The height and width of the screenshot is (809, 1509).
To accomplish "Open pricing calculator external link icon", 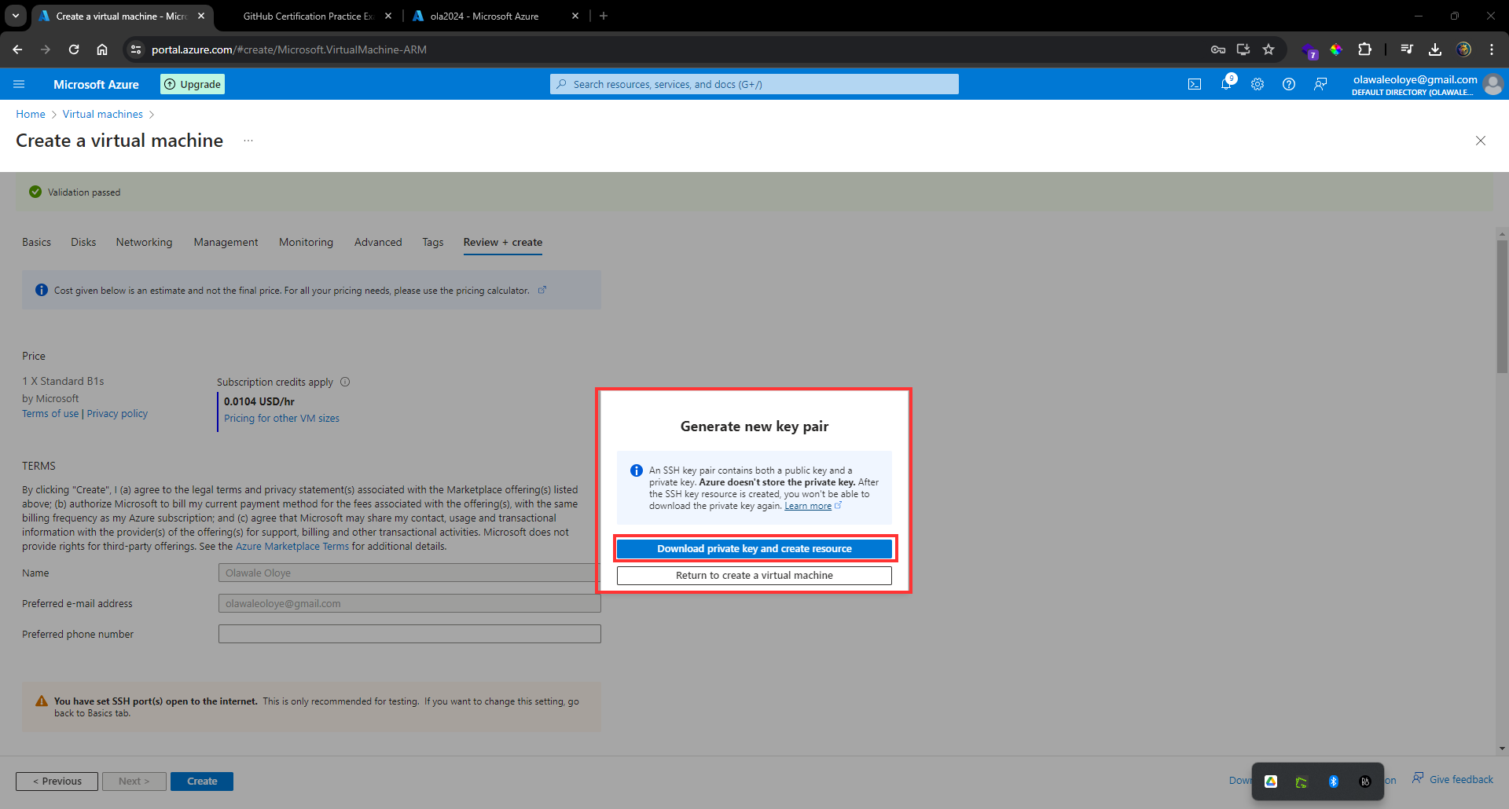I will (542, 290).
